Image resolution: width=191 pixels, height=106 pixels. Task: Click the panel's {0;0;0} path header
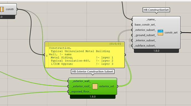pos(115,44)
